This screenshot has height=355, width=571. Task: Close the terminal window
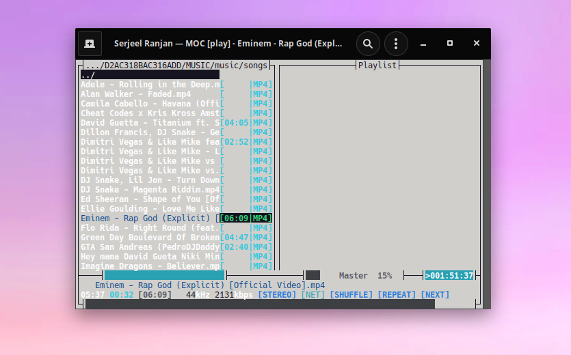tap(477, 43)
